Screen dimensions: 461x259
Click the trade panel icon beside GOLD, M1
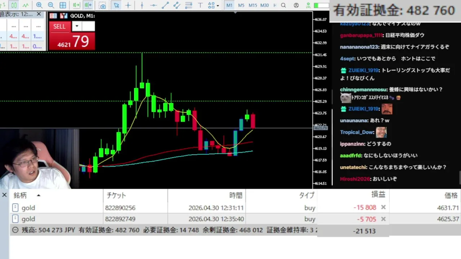coord(64,16)
